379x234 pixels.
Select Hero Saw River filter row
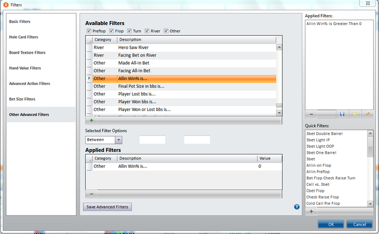tap(184, 48)
